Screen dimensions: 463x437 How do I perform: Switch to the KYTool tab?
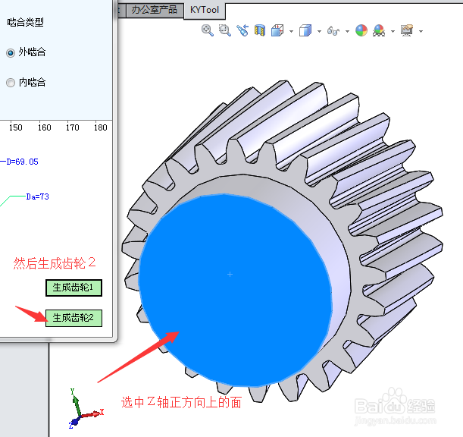[x=205, y=10]
